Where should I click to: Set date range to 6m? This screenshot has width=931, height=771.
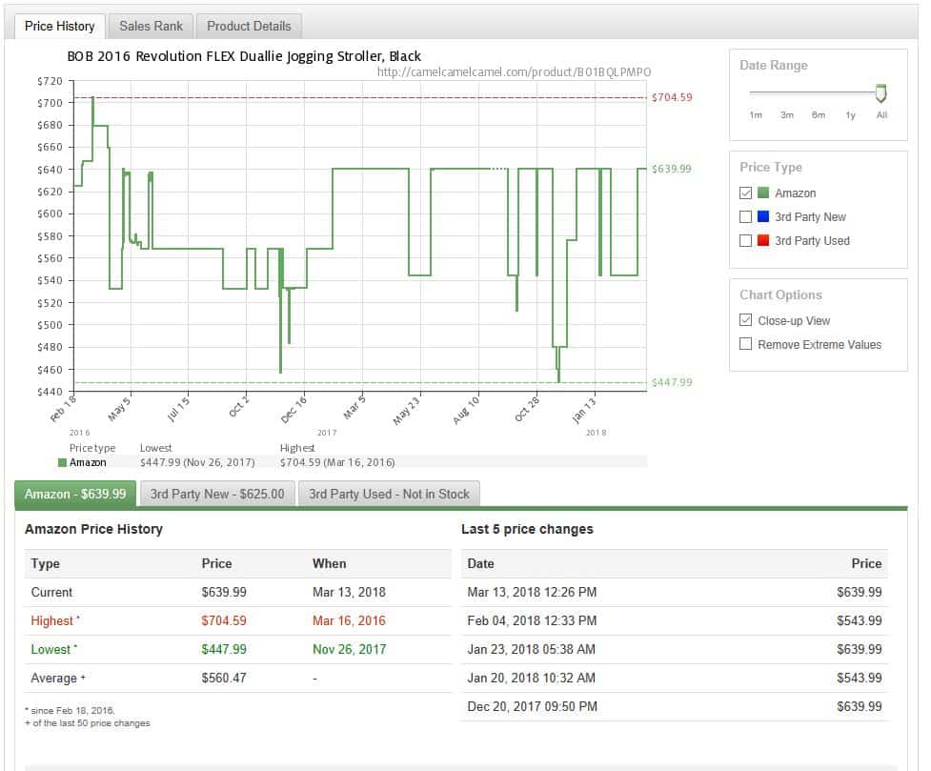(x=819, y=114)
